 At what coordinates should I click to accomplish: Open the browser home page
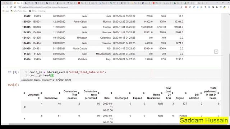click(x=15, y=7)
